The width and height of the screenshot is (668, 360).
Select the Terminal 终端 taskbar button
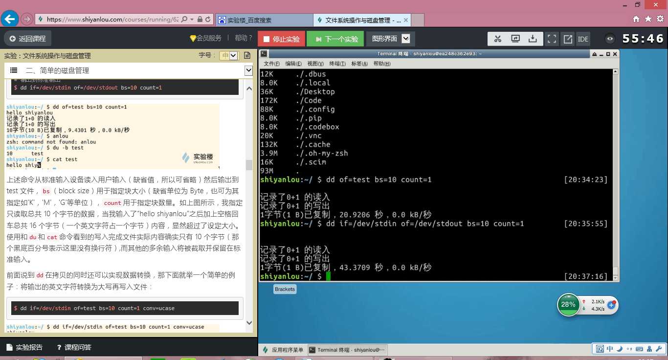(347, 350)
